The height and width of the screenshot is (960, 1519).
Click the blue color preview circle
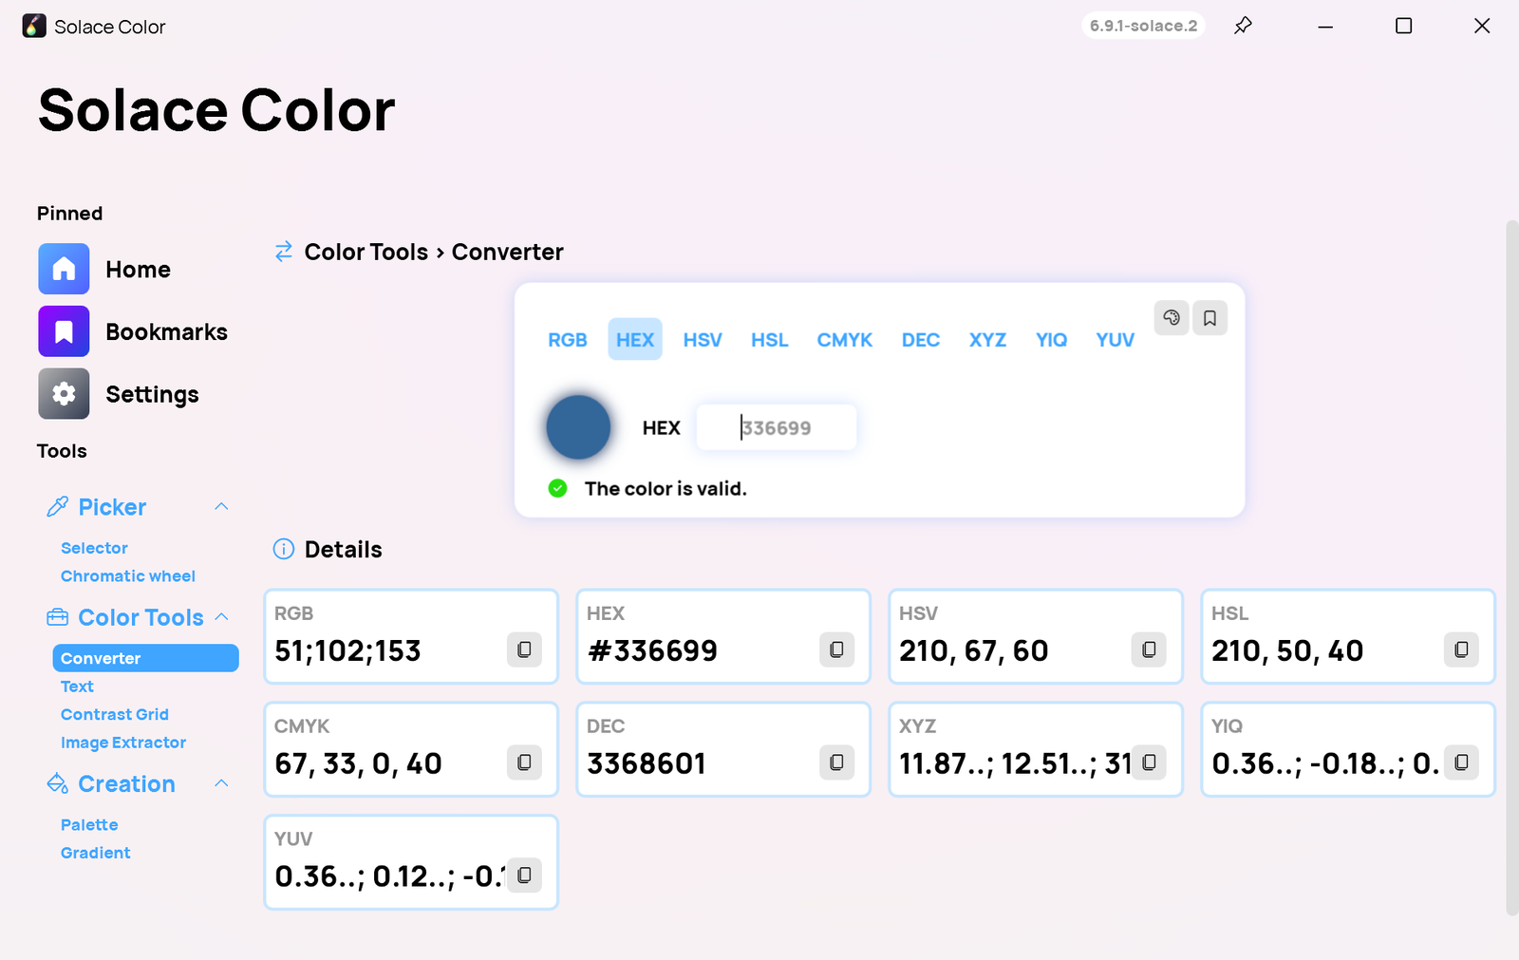coord(578,427)
